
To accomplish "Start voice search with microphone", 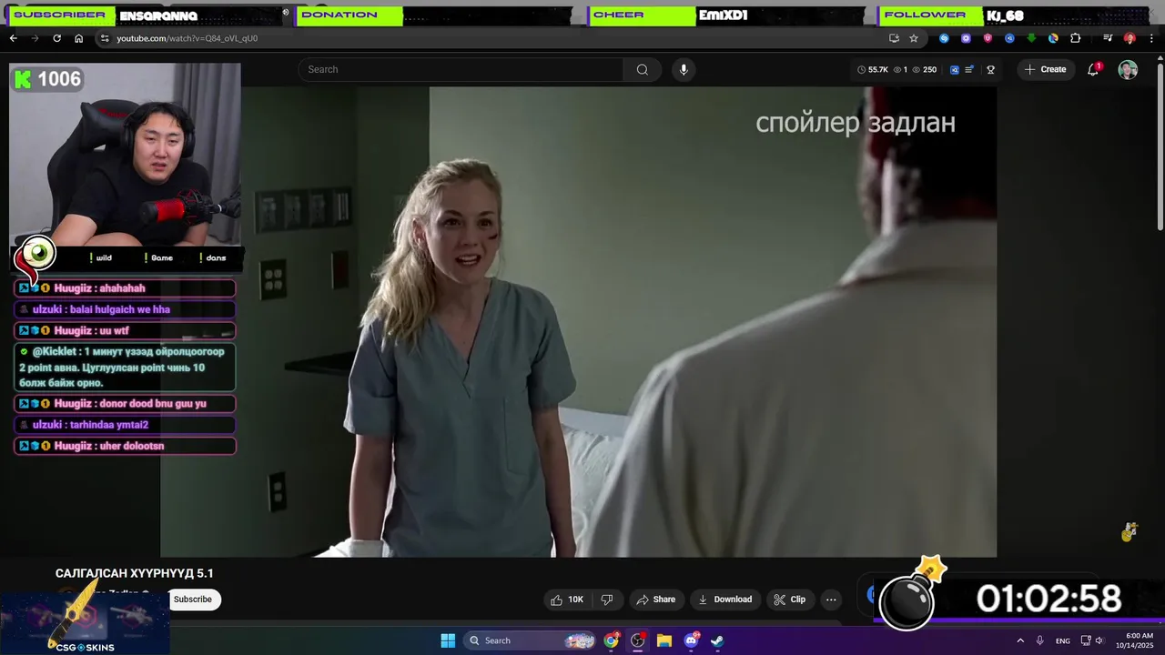I will 684,69.
